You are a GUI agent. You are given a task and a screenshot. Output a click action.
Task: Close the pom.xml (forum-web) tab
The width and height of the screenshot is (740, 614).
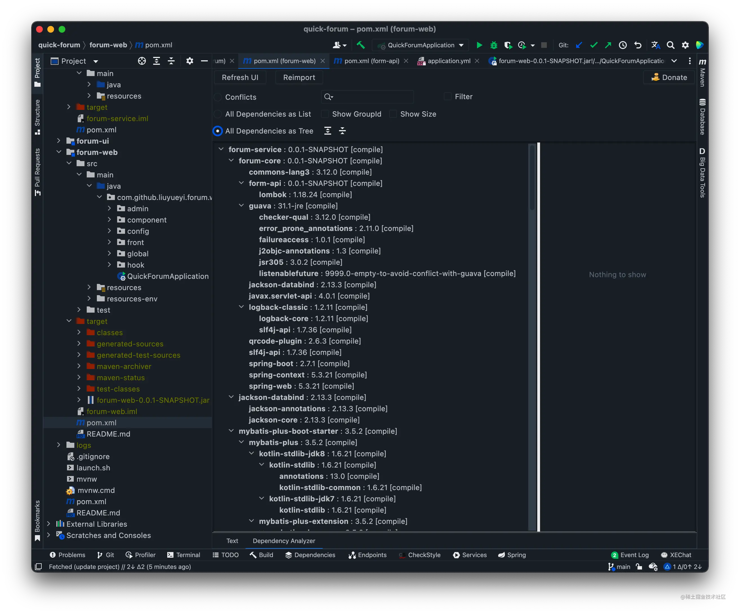322,61
